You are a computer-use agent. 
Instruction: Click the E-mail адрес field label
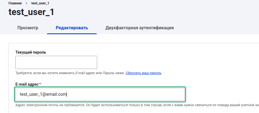coord(27,84)
